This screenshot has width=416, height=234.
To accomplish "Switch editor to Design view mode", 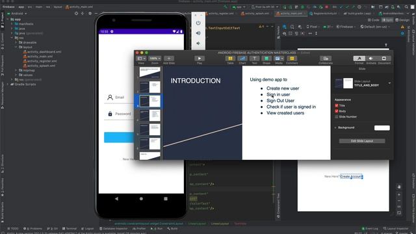I will tap(402, 20).
